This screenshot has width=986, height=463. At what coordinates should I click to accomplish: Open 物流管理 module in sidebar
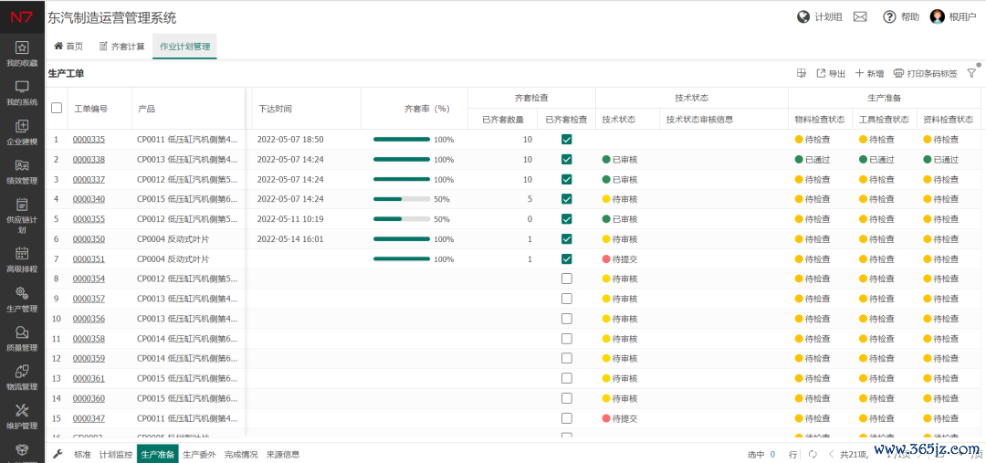(22, 377)
